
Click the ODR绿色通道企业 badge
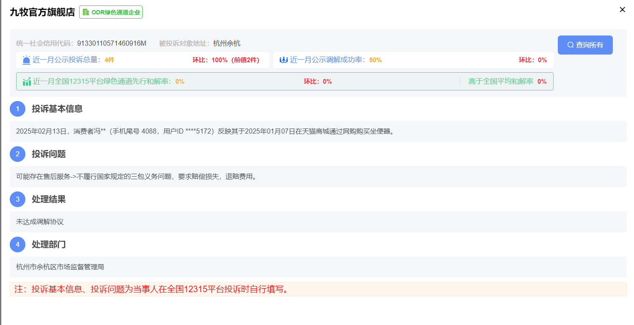(110, 12)
